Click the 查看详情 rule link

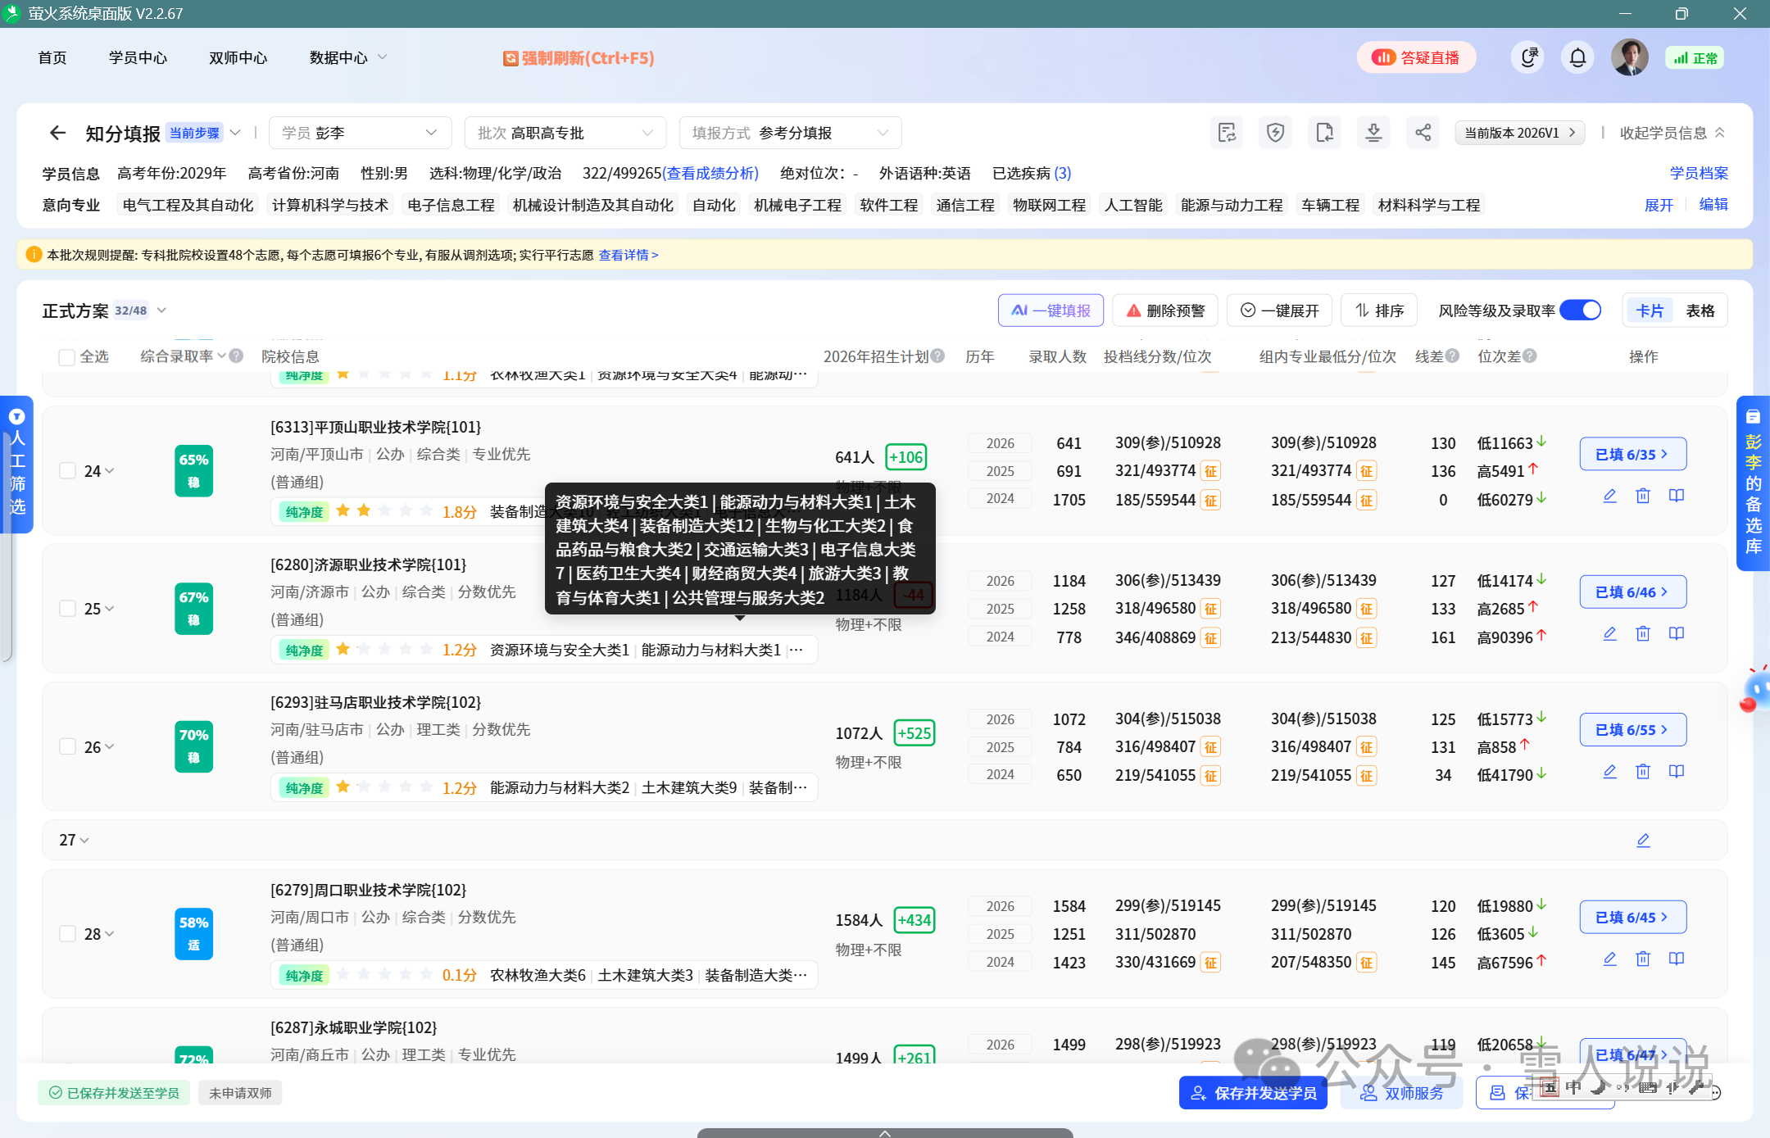tap(629, 255)
